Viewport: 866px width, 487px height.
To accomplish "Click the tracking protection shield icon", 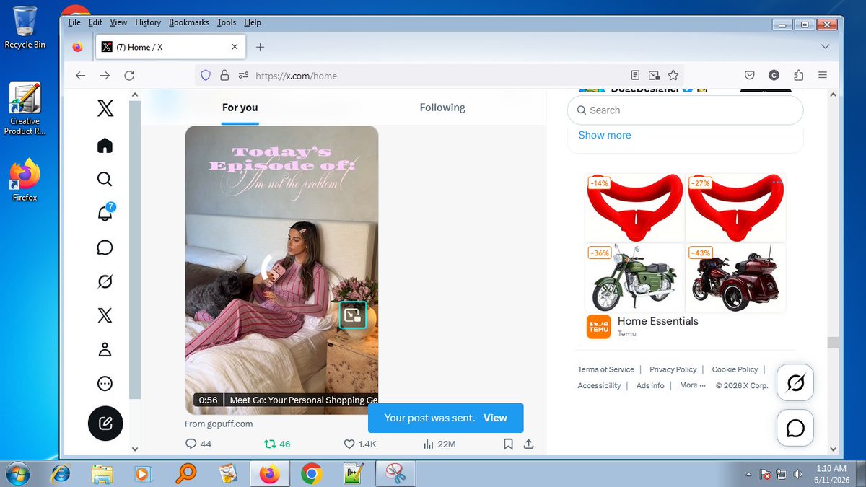I will pyautogui.click(x=206, y=75).
